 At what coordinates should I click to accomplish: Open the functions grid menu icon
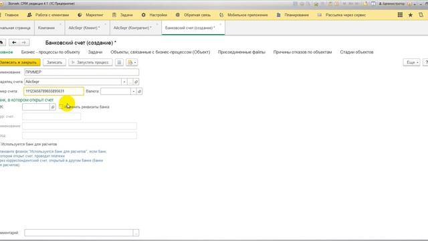[x=400, y=15]
